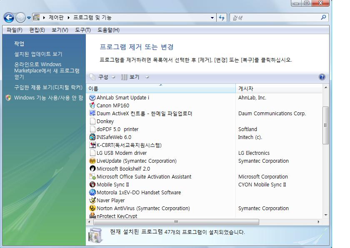The height and width of the screenshot is (248, 350).
Task: Open Windows 기능 사용/사용 안 함 link
Action: point(49,98)
